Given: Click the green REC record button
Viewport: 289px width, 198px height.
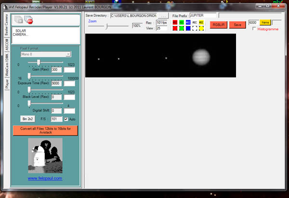Looking at the screenshot, I should coord(182,23).
